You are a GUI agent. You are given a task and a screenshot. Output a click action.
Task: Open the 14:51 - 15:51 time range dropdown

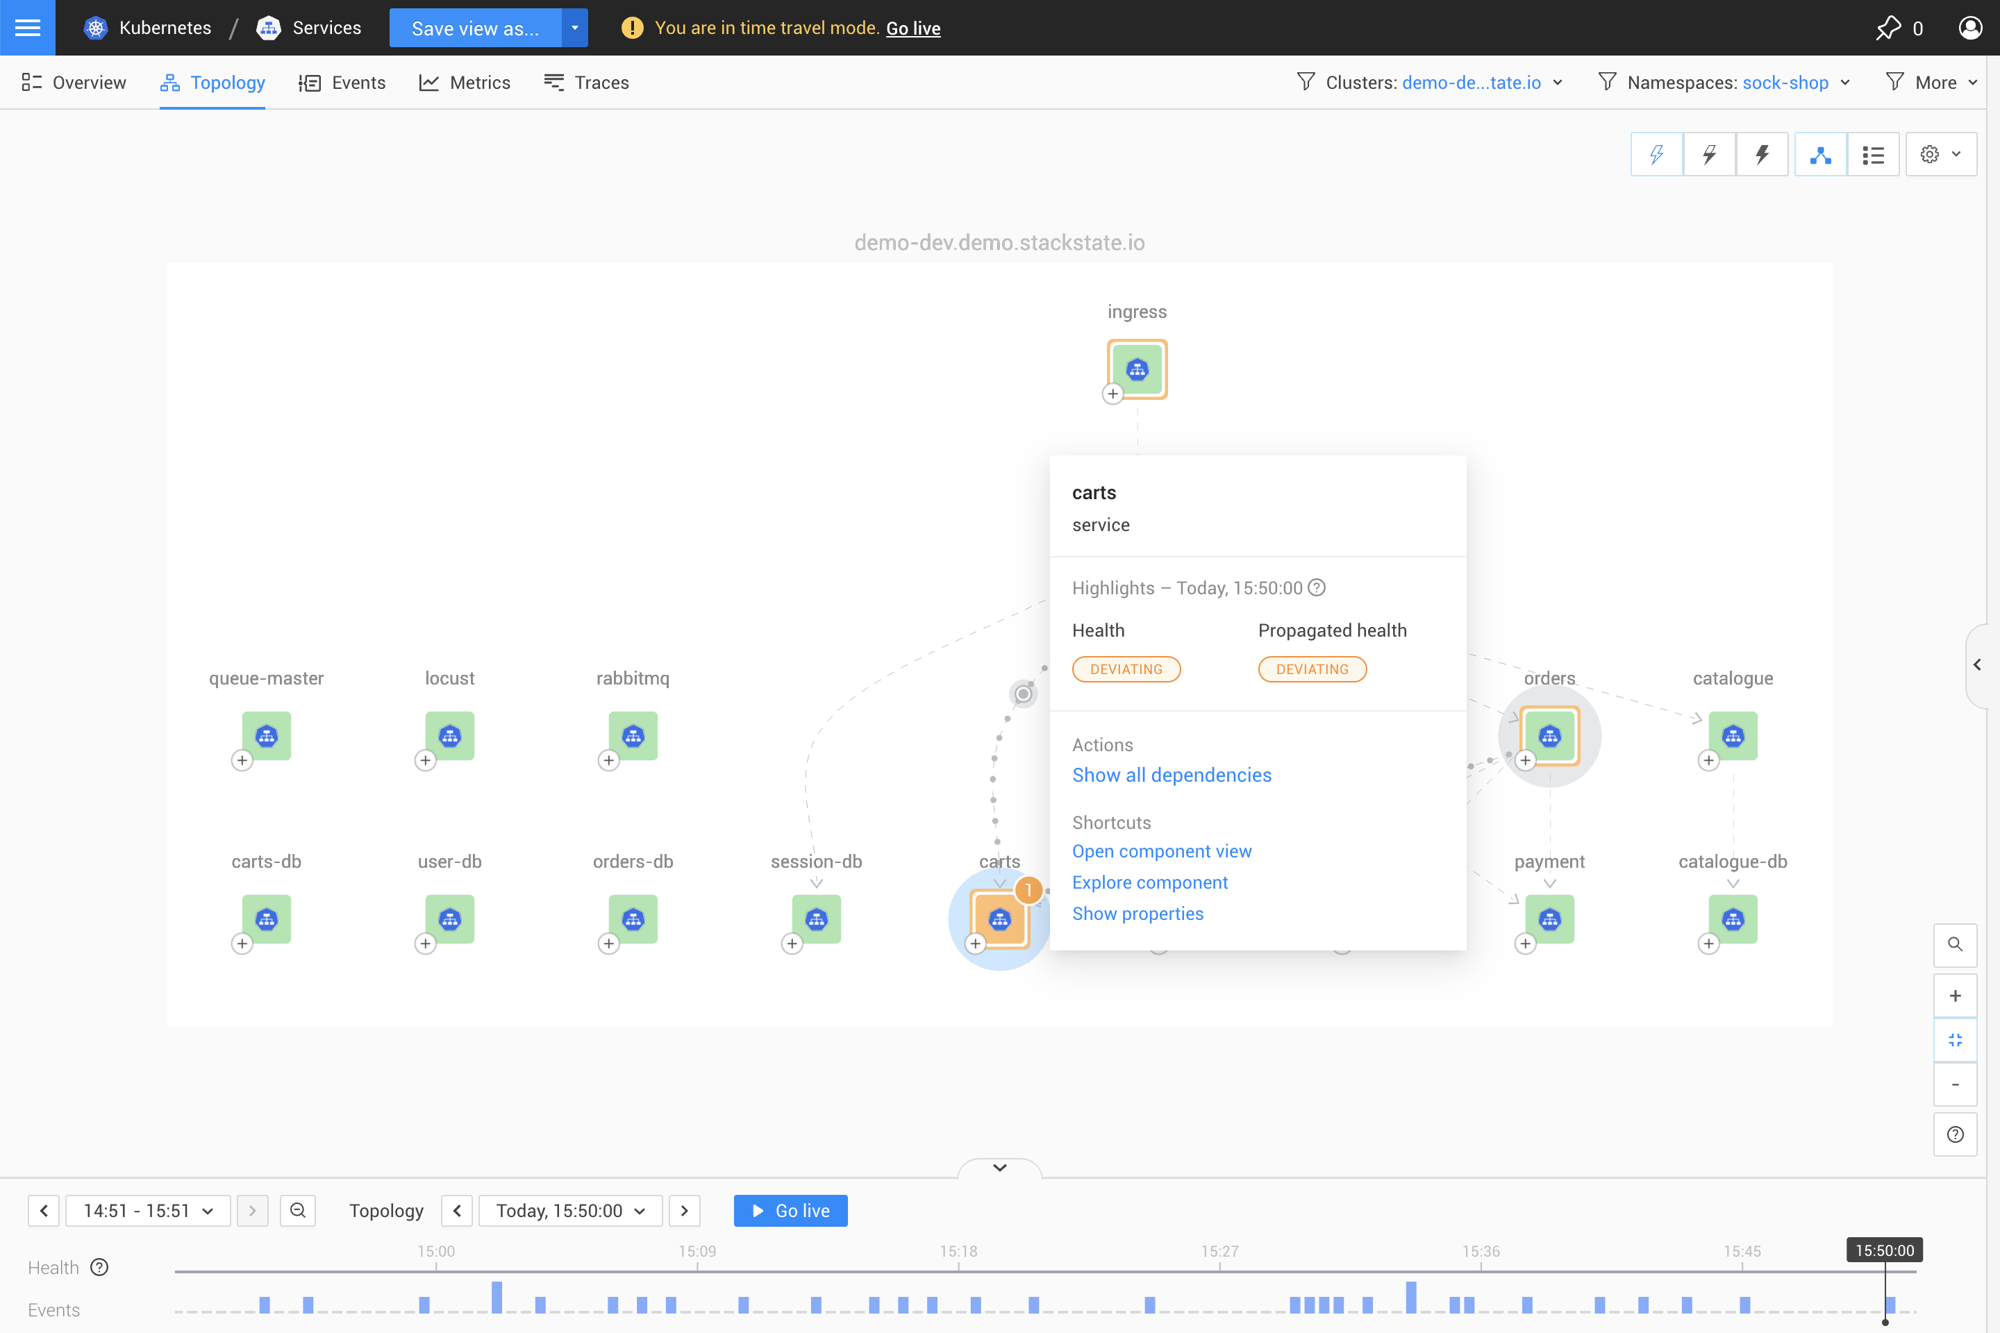[148, 1211]
